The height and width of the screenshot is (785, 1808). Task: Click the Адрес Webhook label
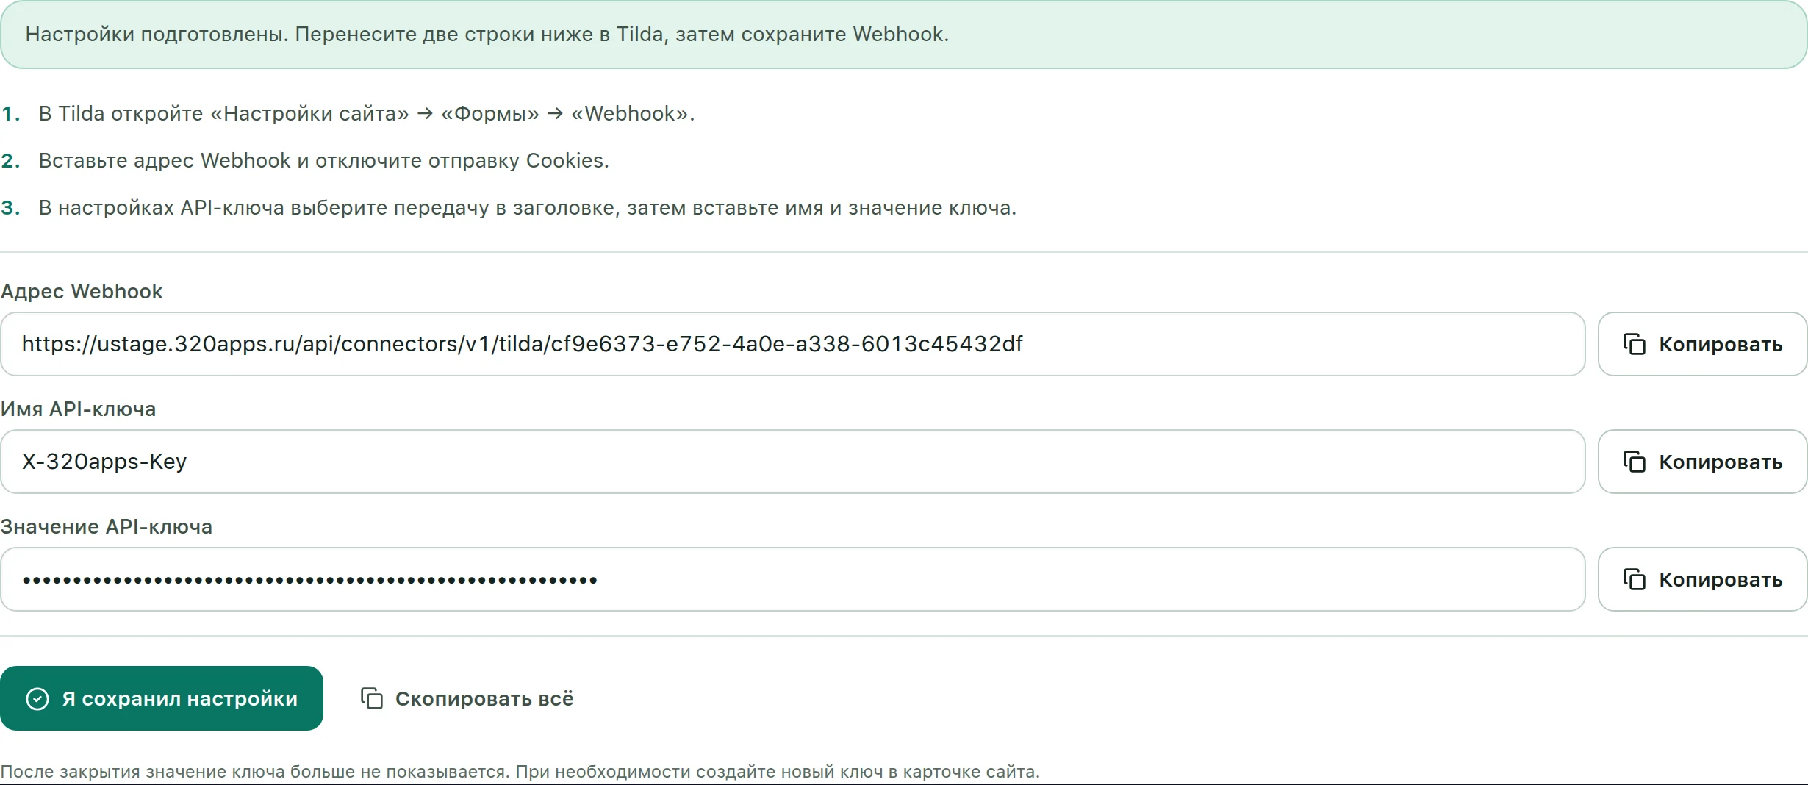click(x=82, y=292)
